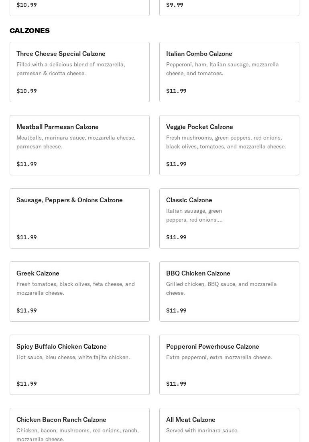Click the CALZONES section heading
The image size is (309, 442).
click(x=30, y=31)
